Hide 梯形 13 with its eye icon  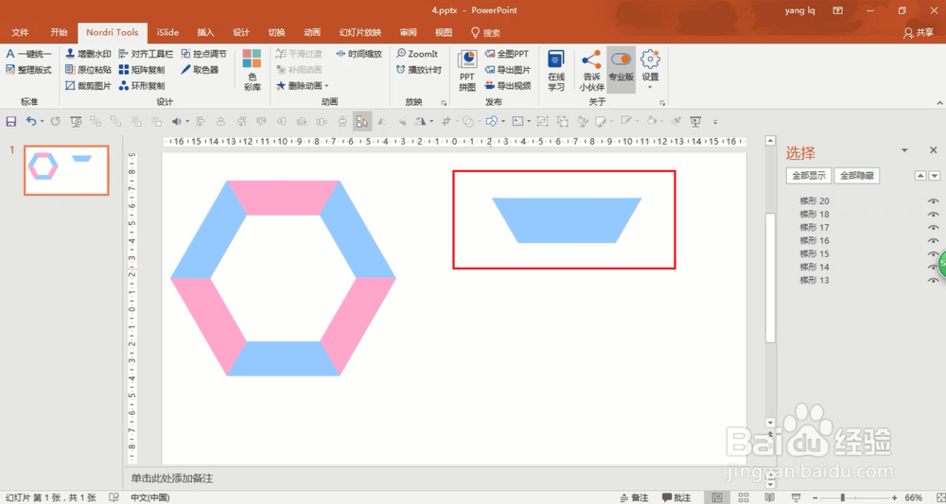[934, 280]
